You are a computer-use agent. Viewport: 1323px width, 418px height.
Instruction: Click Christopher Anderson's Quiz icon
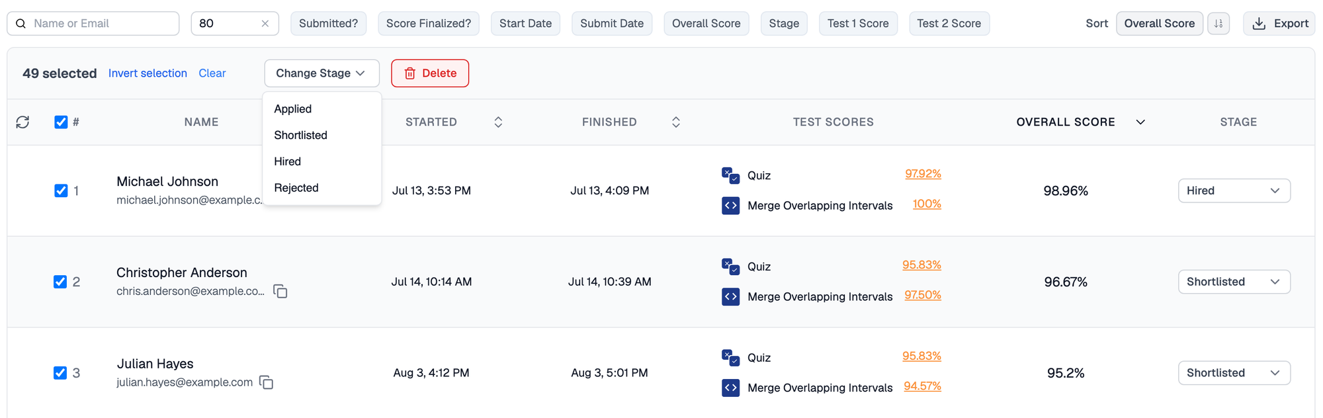pos(731,267)
